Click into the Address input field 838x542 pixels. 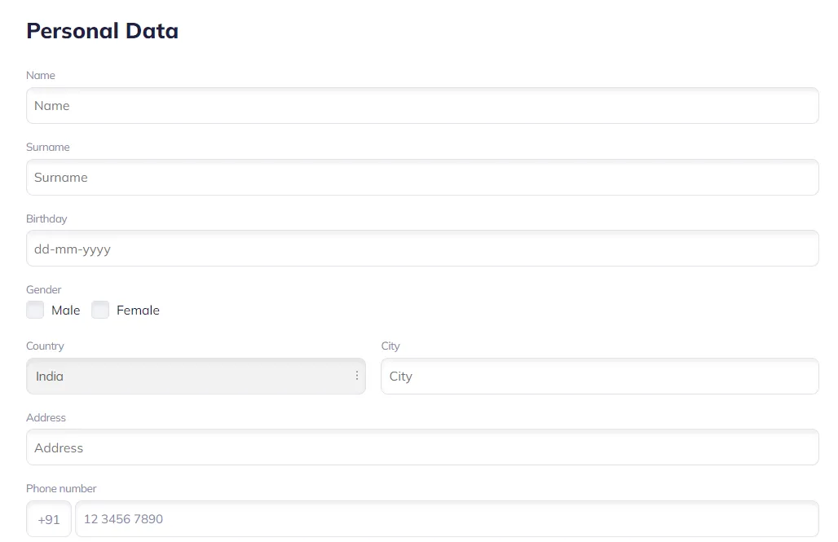pos(422,447)
